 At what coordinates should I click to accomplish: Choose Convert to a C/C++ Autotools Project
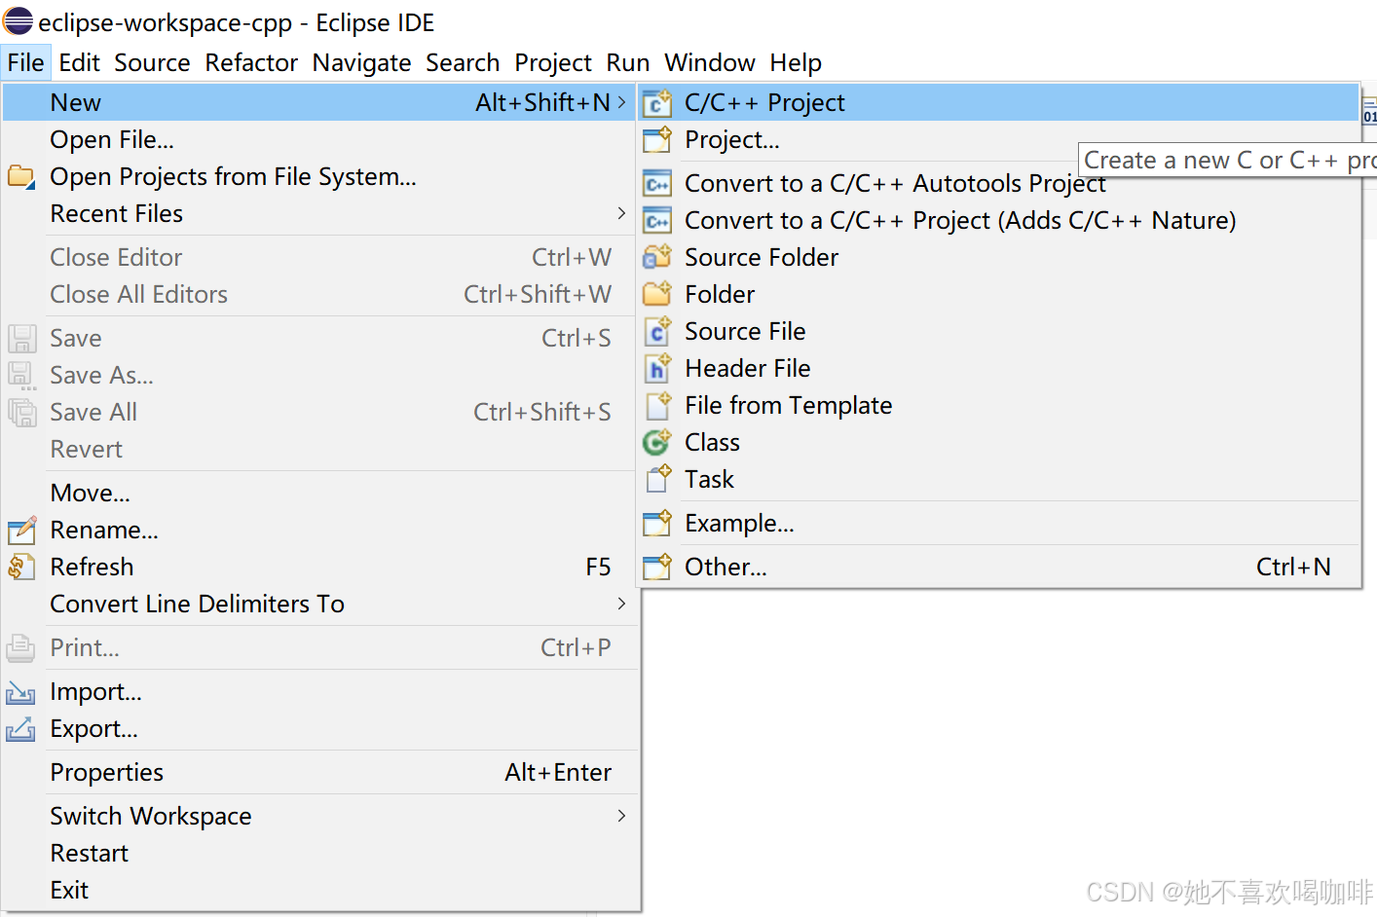coord(998,183)
